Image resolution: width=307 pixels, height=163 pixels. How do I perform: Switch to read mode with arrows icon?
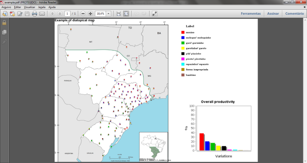point(154,14)
